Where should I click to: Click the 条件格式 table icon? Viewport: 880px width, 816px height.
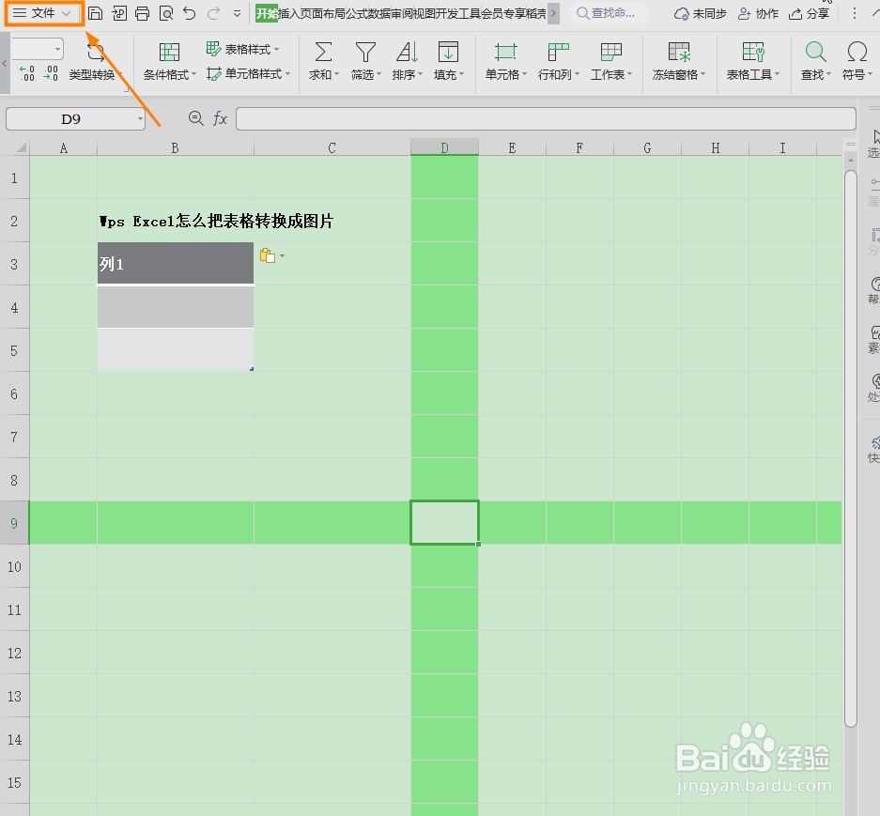(169, 52)
